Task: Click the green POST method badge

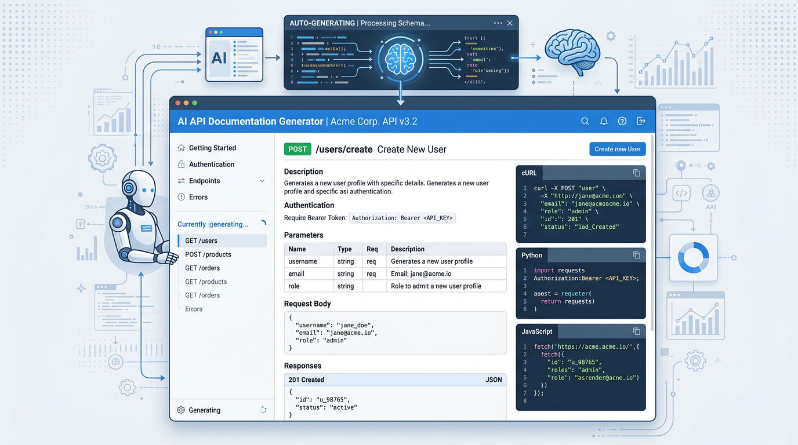Action: [298, 149]
